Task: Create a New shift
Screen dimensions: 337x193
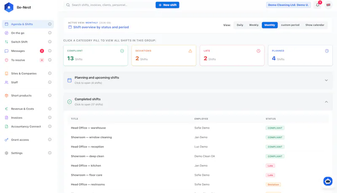Action: coord(167,5)
